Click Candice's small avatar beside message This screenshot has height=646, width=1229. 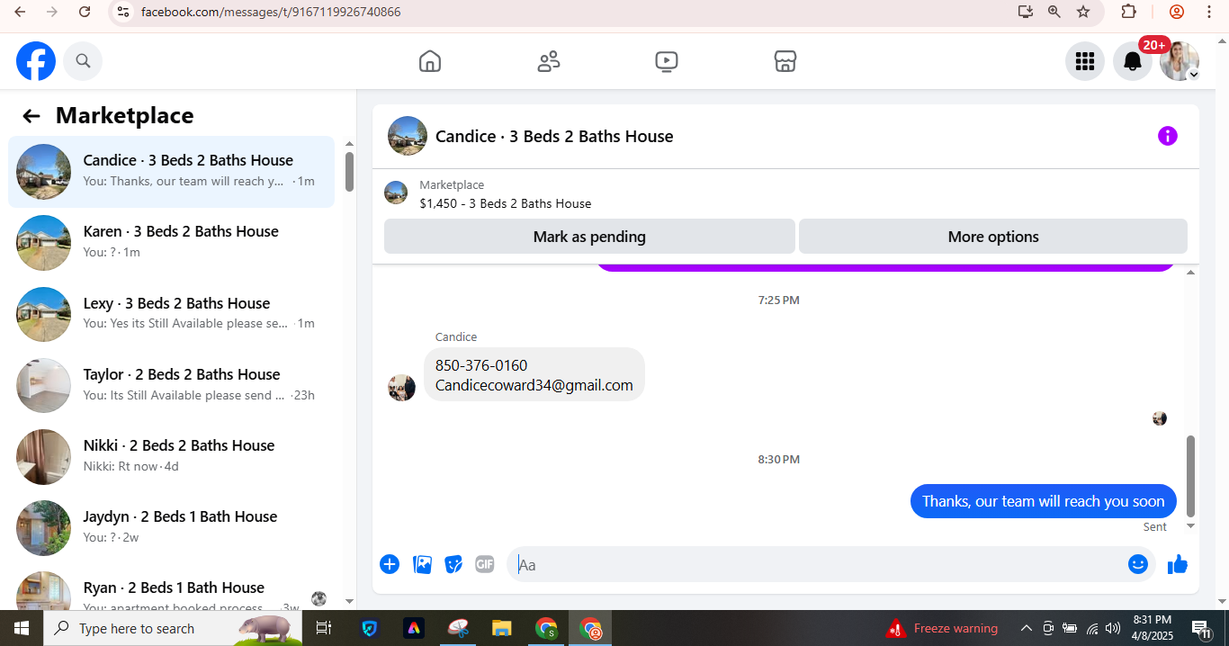click(401, 388)
